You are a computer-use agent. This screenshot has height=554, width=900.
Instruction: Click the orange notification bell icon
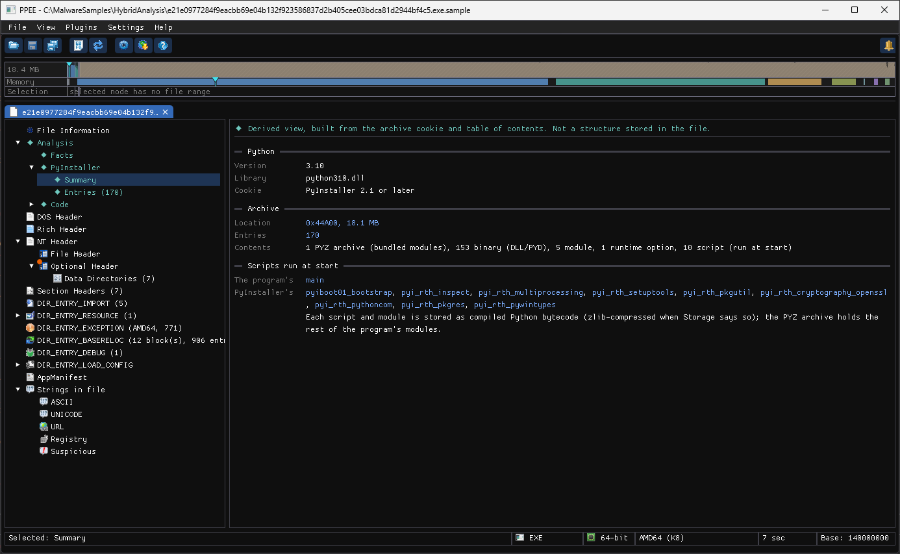point(888,45)
